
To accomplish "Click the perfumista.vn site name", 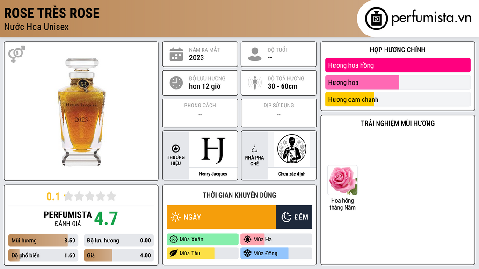I will click(431, 17).
